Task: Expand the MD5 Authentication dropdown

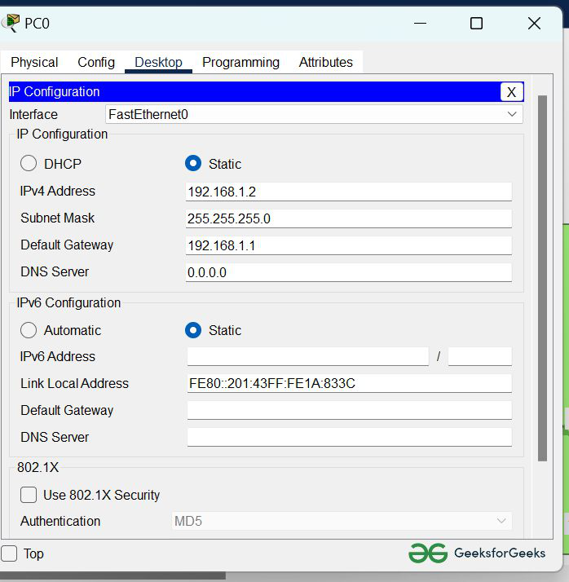Action: coord(342,521)
